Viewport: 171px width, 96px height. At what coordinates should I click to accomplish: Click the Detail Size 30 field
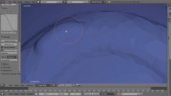[9, 44]
